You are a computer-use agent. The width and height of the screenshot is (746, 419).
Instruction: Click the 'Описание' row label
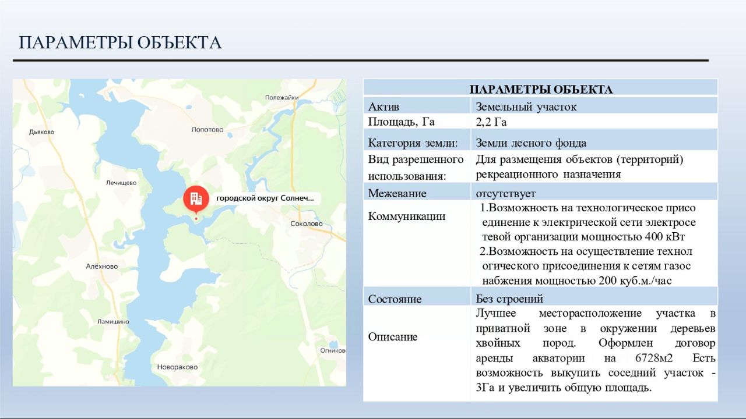coord(392,337)
